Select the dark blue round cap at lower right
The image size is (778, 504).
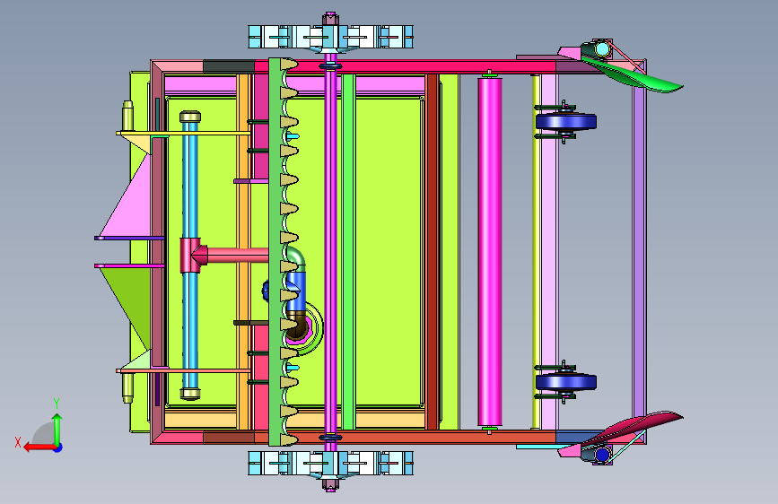point(602,455)
